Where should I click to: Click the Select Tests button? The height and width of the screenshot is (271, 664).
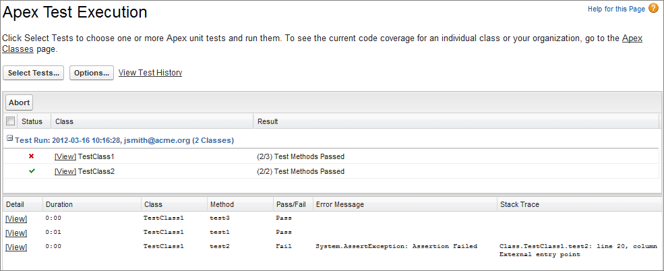34,73
